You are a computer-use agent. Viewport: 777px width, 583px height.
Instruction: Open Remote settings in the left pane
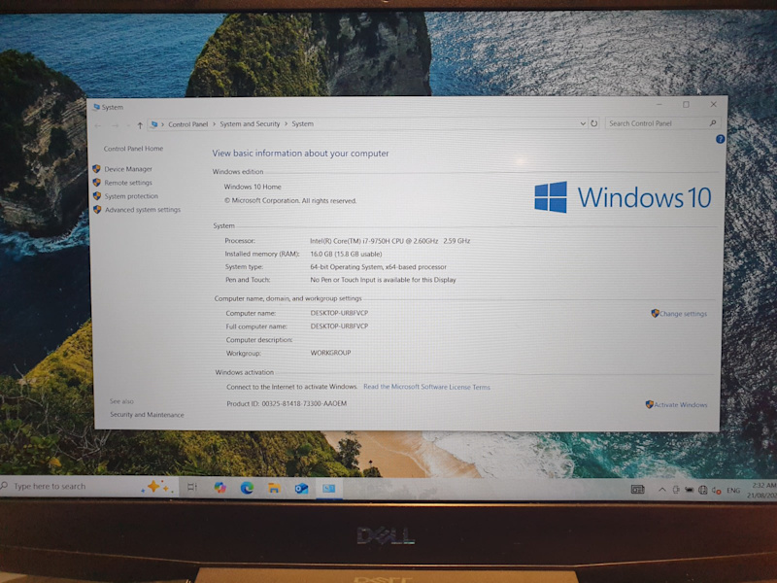click(x=128, y=183)
